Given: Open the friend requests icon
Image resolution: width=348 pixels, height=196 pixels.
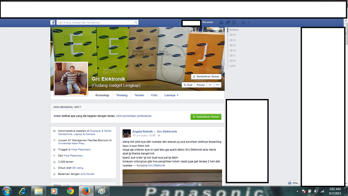Looking at the screenshot, I should [x=221, y=22].
